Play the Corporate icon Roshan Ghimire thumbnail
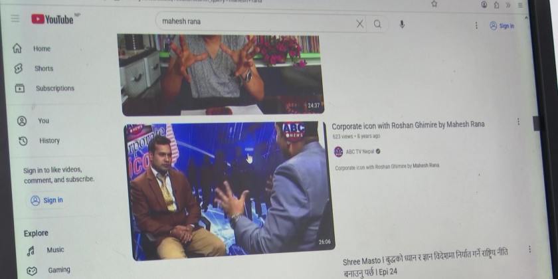Screen dimensions: 558x279 point(228,188)
